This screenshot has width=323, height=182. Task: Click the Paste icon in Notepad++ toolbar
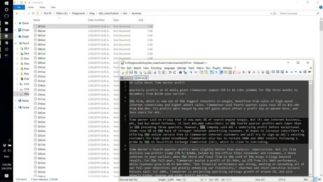click(164, 72)
